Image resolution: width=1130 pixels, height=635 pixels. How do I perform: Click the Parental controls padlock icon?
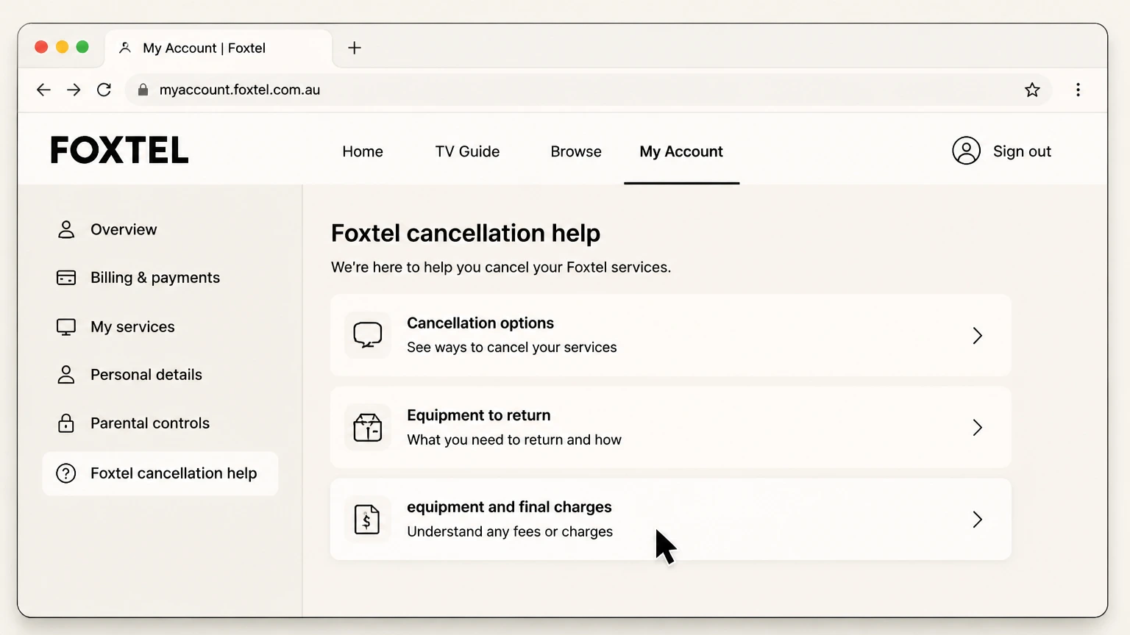click(66, 423)
